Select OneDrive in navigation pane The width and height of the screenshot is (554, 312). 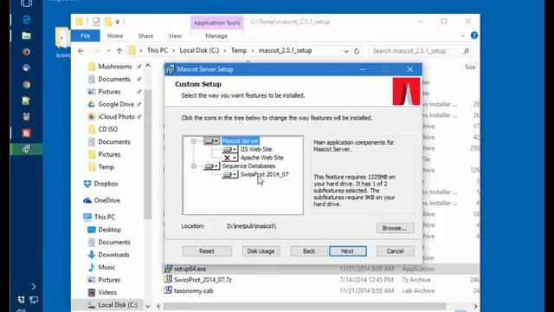[x=106, y=200]
